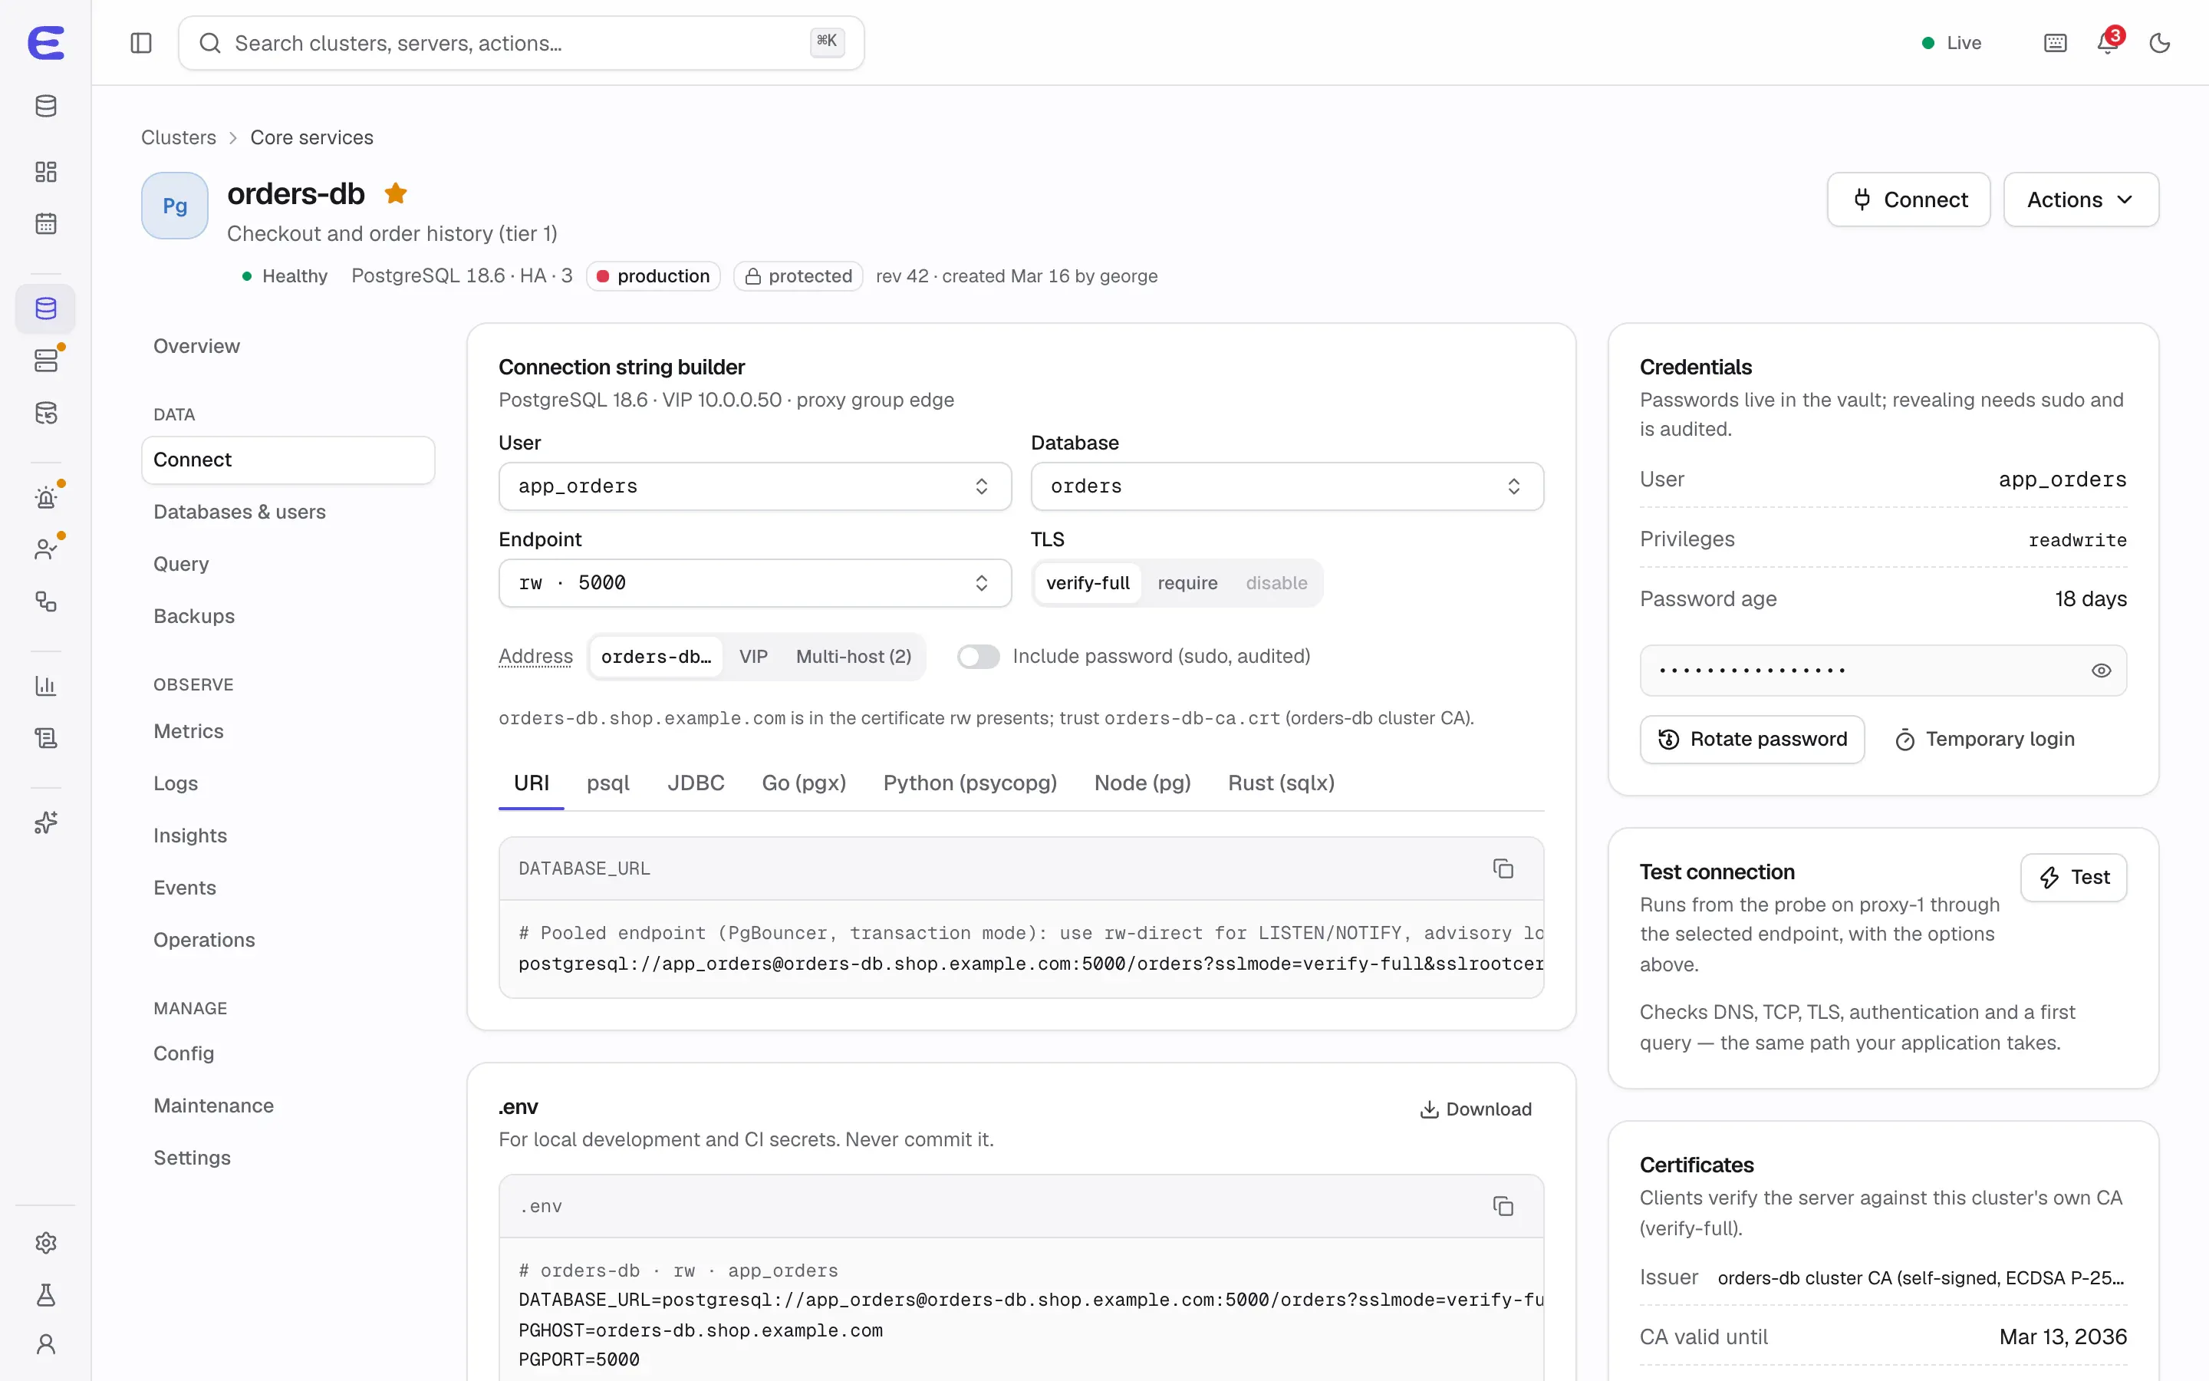Open keyboard shortcuts icon in header
Image resolution: width=2209 pixels, height=1381 pixels.
tap(2055, 43)
